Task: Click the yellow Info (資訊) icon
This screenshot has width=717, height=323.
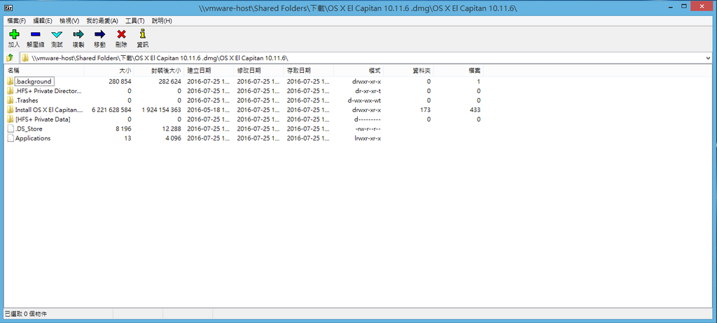Action: 143,34
